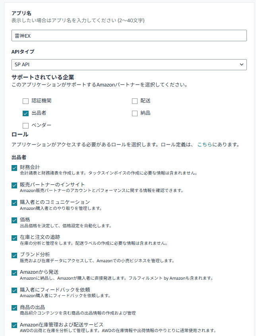Check the 認証機関 checkbox

click(x=25, y=101)
